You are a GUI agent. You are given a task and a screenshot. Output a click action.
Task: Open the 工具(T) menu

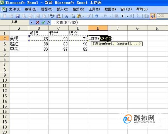click(94, 9)
